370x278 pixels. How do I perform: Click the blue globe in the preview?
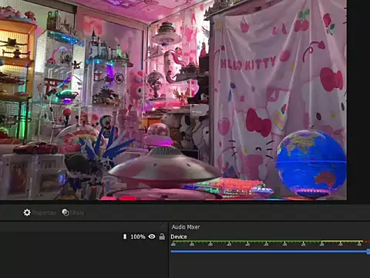[311, 163]
